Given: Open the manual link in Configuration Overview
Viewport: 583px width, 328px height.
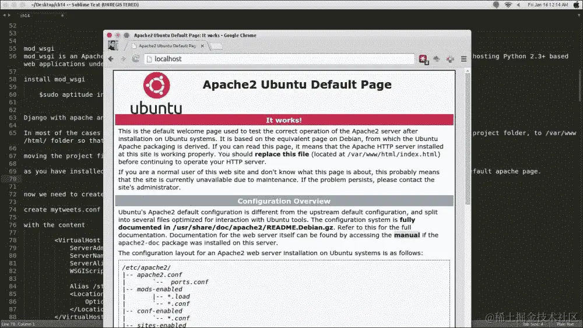Looking at the screenshot, I should [x=407, y=235].
